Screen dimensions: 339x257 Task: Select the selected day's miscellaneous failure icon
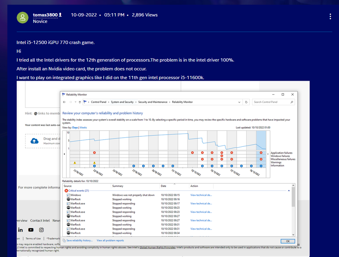point(261,159)
